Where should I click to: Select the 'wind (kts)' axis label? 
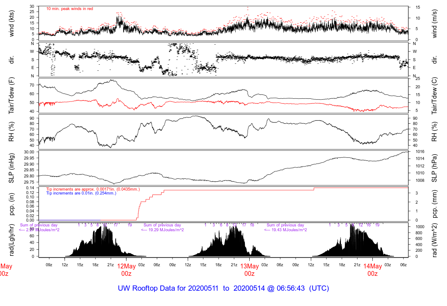point(11,24)
